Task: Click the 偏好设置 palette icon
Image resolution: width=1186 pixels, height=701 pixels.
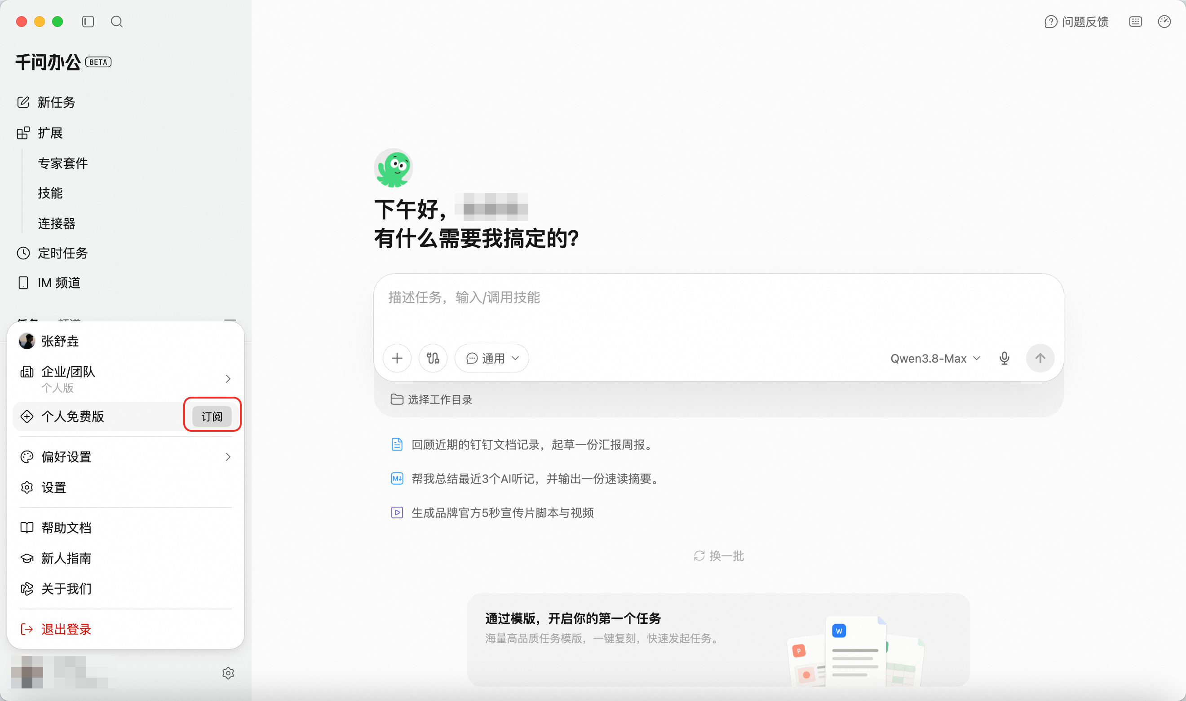Action: click(27, 457)
